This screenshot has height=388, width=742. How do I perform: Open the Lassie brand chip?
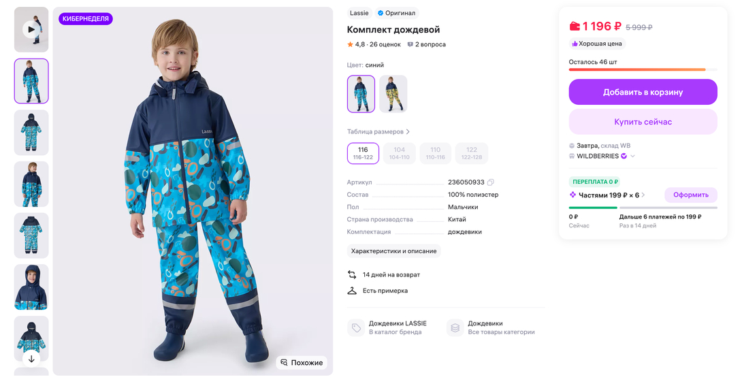[x=359, y=13]
